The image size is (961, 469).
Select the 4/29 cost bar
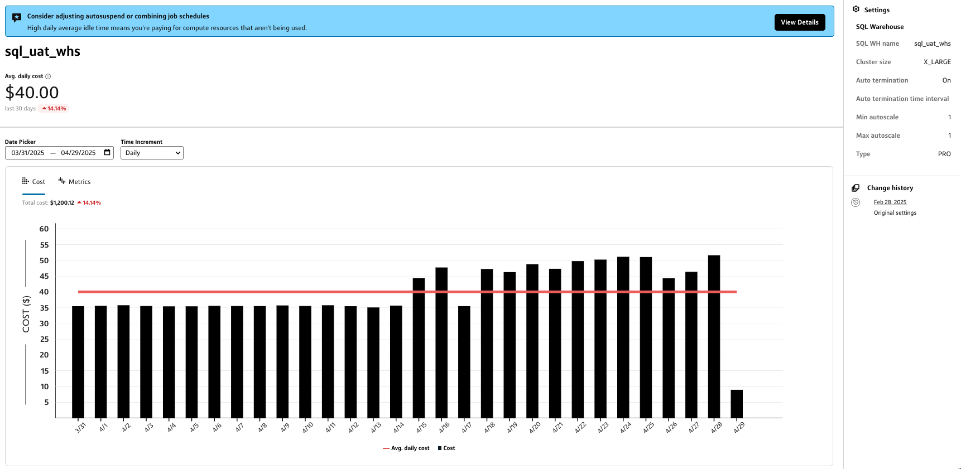737,404
